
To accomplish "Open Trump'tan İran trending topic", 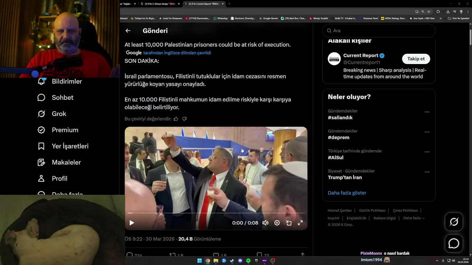I will coord(345,177).
